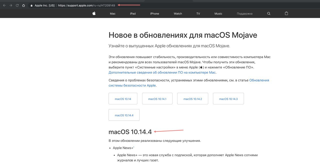This screenshot has width=320, height=164.
Task: Reload the page with the refresh icon
Action: [17, 5]
